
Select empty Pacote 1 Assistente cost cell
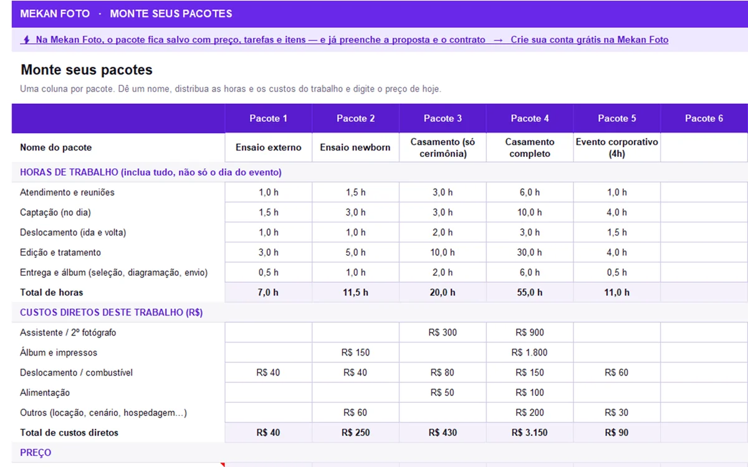(x=268, y=333)
